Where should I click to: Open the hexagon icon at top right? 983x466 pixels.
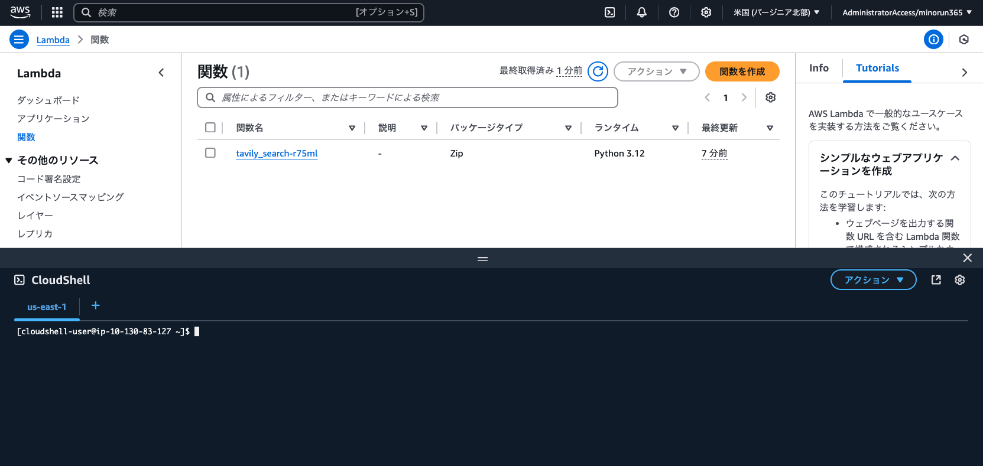(x=964, y=40)
